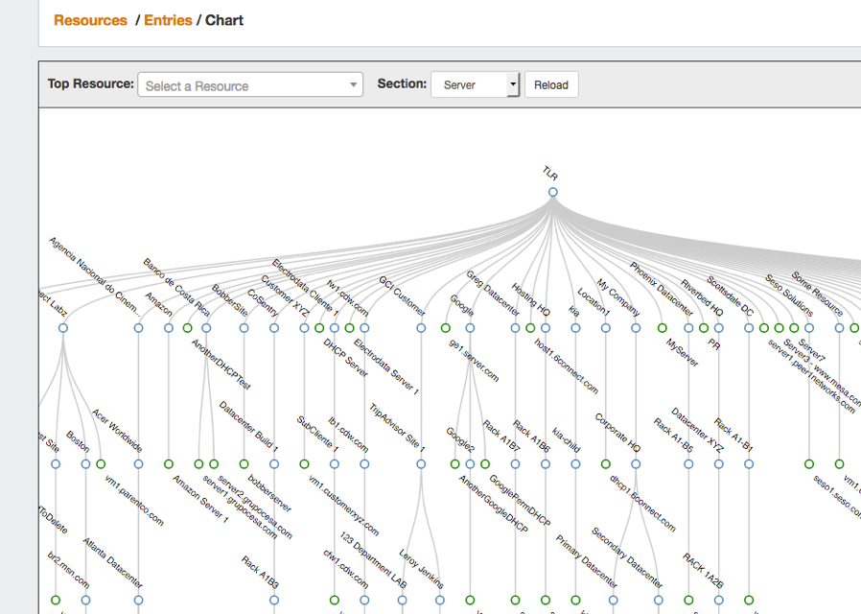Collapse the Electrodata Cliente 1 node
This screenshot has width=861, height=614.
tap(335, 328)
